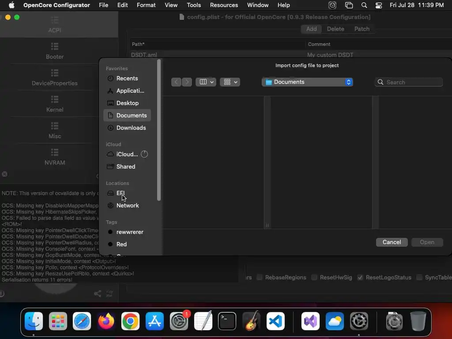Open the Misc section in the sidebar
The image size is (452, 339).
tap(54, 131)
